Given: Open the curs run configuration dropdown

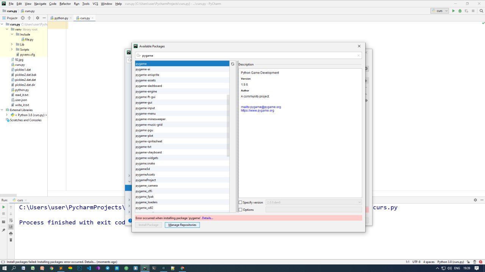Looking at the screenshot, I should coord(440,11).
